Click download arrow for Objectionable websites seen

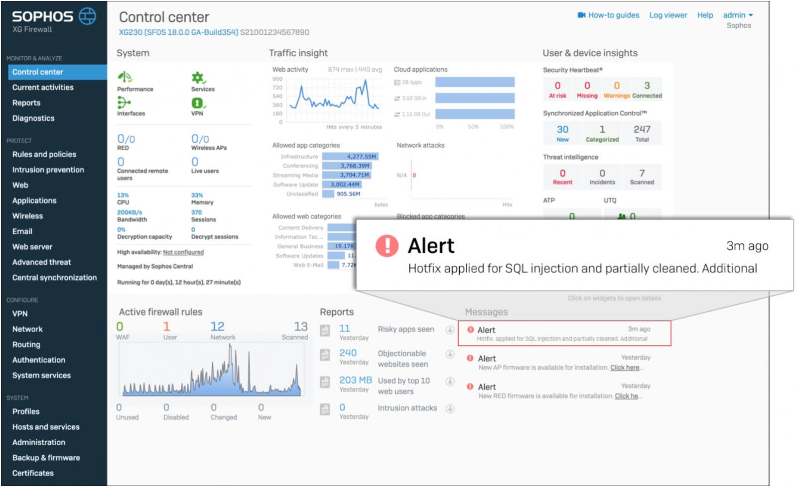pyautogui.click(x=450, y=354)
